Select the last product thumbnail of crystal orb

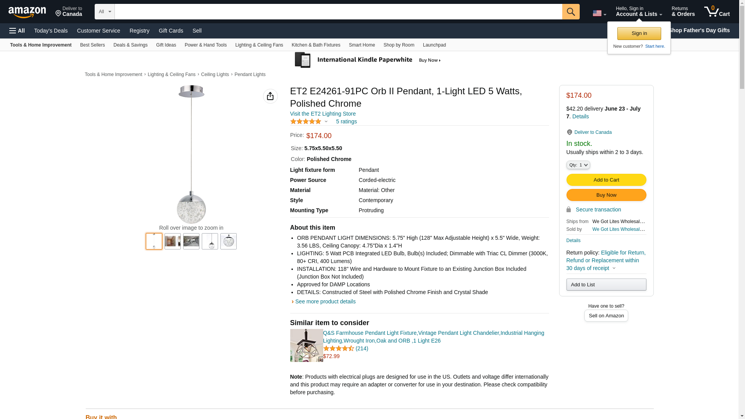pos(229,241)
